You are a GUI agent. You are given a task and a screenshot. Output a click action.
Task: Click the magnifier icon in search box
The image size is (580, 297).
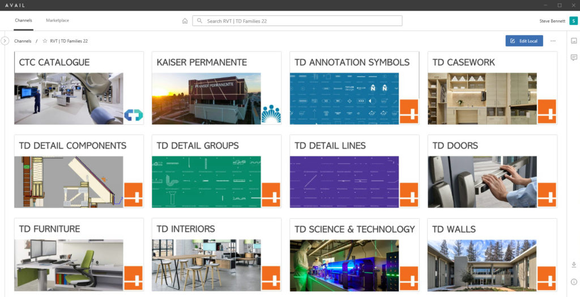pyautogui.click(x=199, y=21)
